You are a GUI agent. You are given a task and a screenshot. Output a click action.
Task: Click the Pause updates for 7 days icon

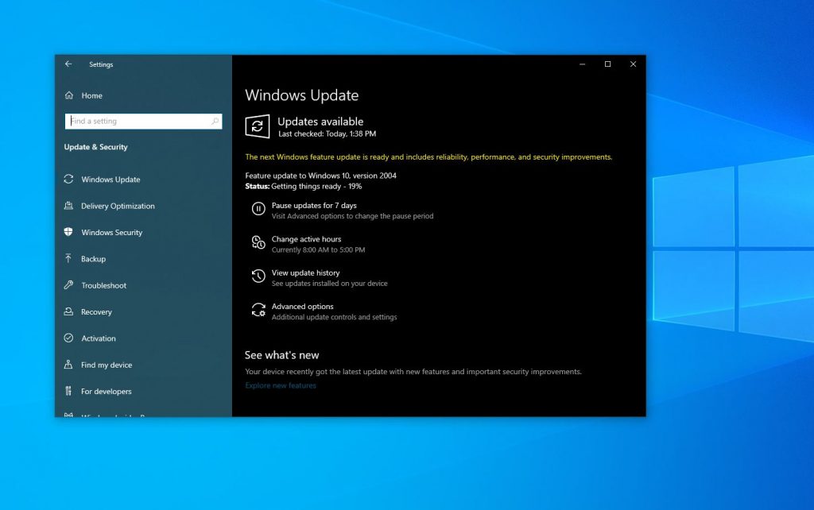click(258, 209)
